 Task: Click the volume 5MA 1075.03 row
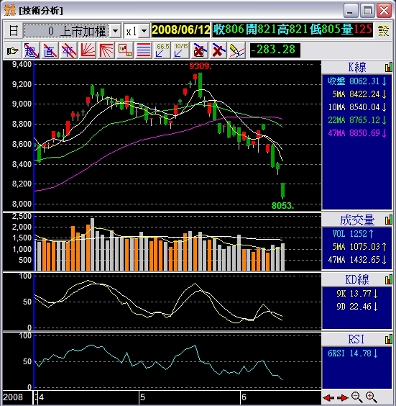[x=359, y=247]
